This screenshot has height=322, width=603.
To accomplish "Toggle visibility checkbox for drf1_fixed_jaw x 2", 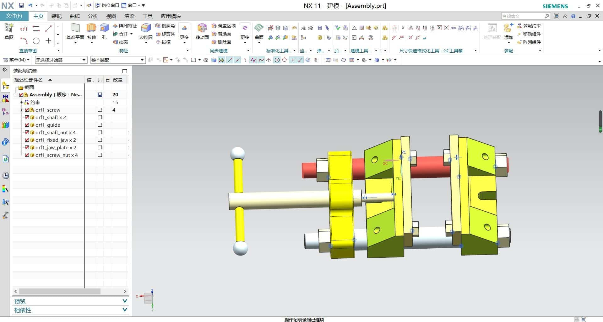I will tap(27, 140).
